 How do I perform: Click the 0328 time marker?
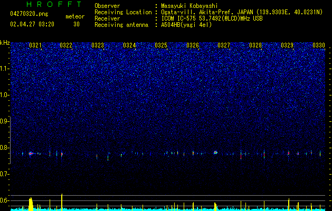(x=255, y=45)
